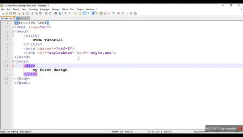Click the Save recorded macro icon

(135, 13)
